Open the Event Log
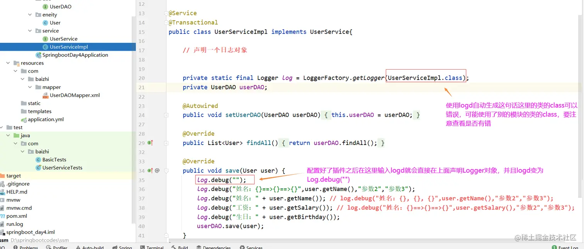The image size is (584, 249). [565, 247]
